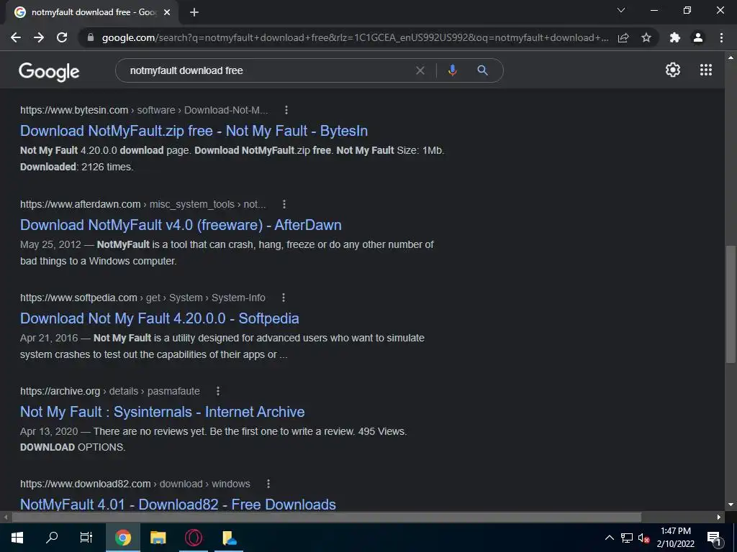Start voice search with microphone
The width and height of the screenshot is (737, 552).
pyautogui.click(x=452, y=70)
